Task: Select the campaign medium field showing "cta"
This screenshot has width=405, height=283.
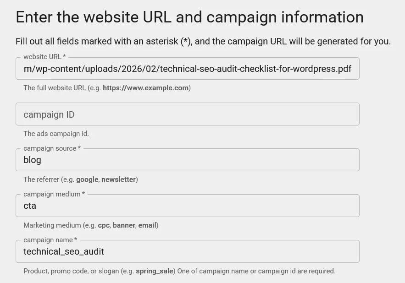Action: click(188, 206)
